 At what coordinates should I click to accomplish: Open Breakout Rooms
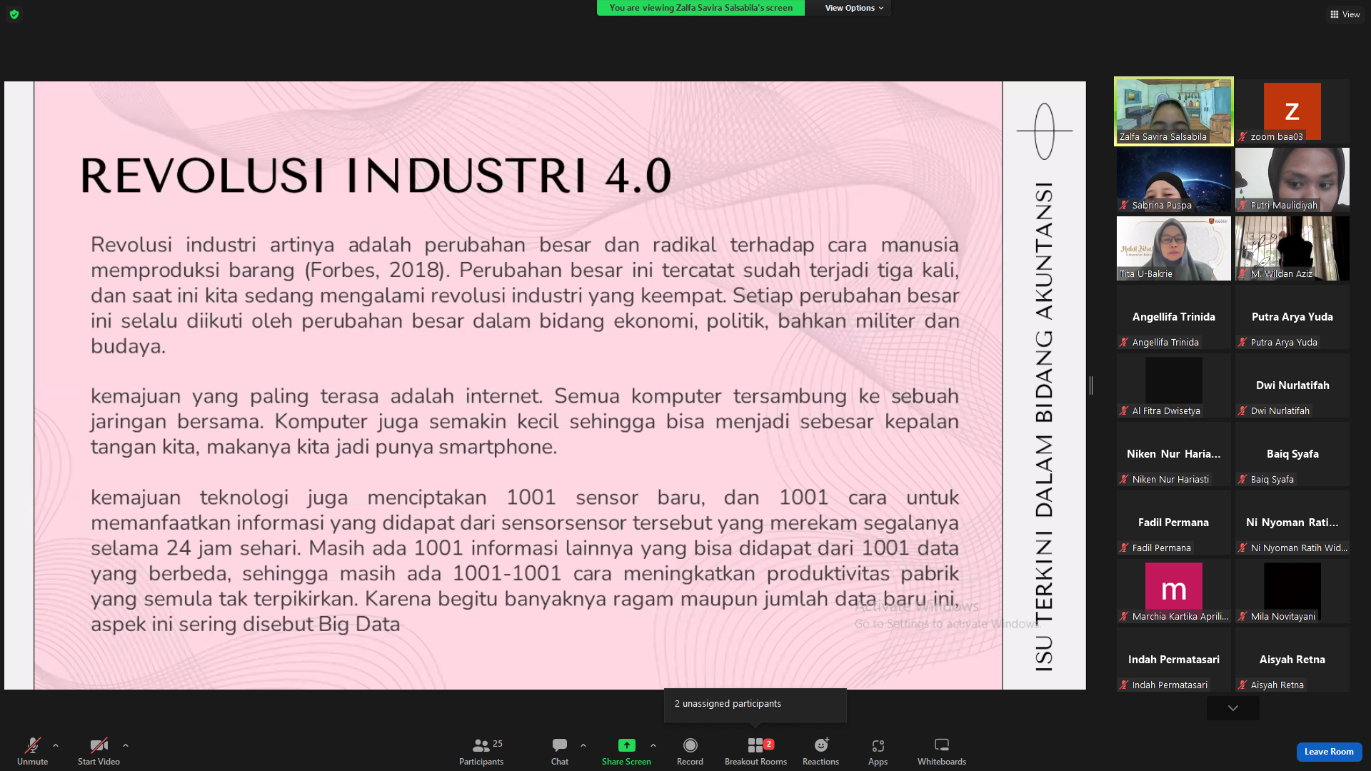755,751
